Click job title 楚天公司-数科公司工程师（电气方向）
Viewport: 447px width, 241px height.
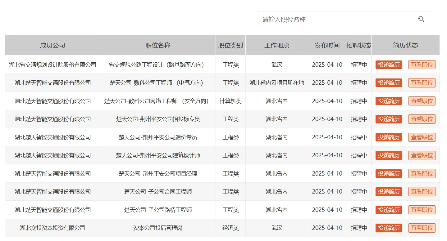pyautogui.click(x=158, y=83)
